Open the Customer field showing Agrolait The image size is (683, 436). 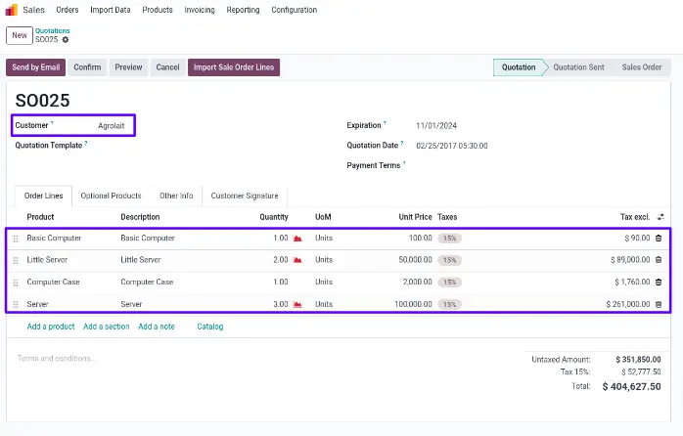[x=111, y=126]
